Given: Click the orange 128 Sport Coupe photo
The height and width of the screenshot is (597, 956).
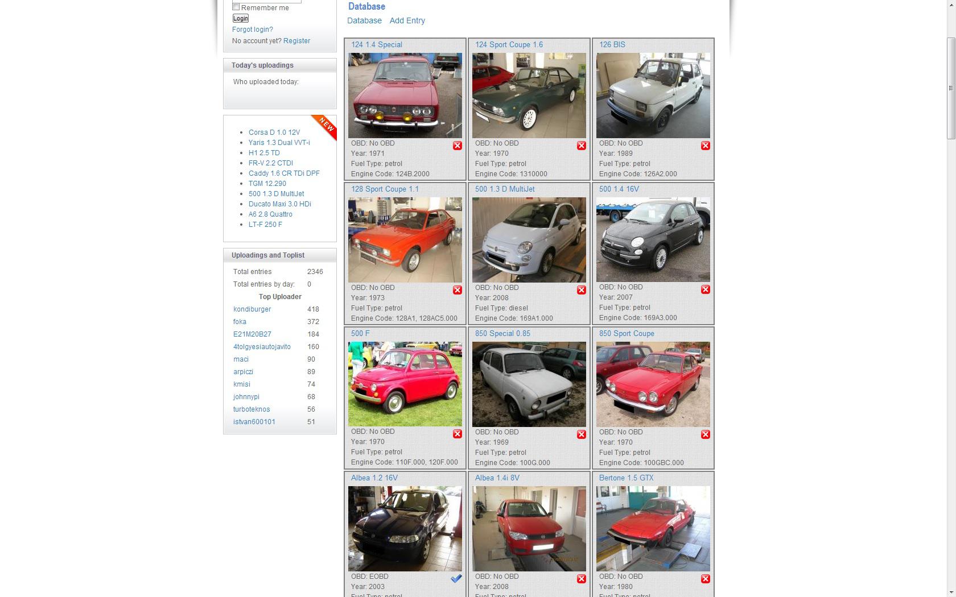Looking at the screenshot, I should click(x=405, y=240).
